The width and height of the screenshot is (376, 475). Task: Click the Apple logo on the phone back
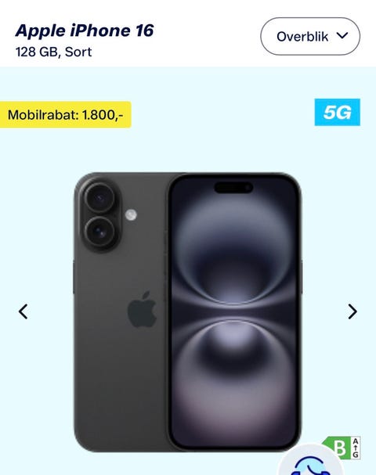142,310
